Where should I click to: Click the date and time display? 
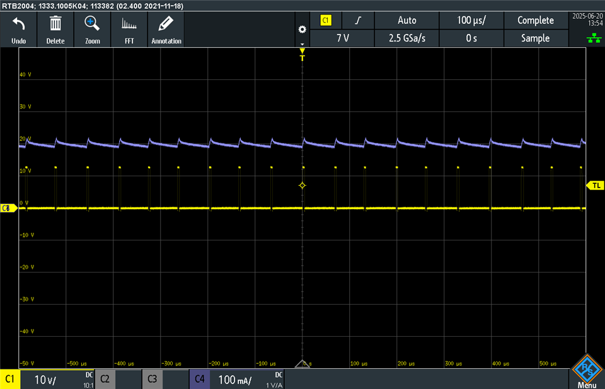pyautogui.click(x=587, y=20)
